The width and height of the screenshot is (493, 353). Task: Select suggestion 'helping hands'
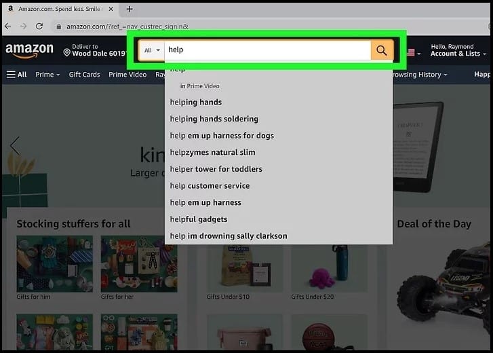click(279, 103)
